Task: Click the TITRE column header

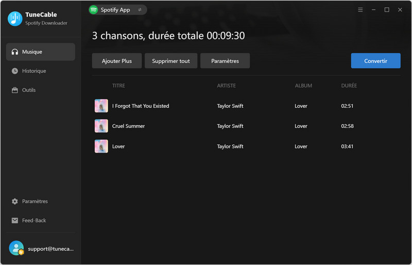Action: click(118, 86)
